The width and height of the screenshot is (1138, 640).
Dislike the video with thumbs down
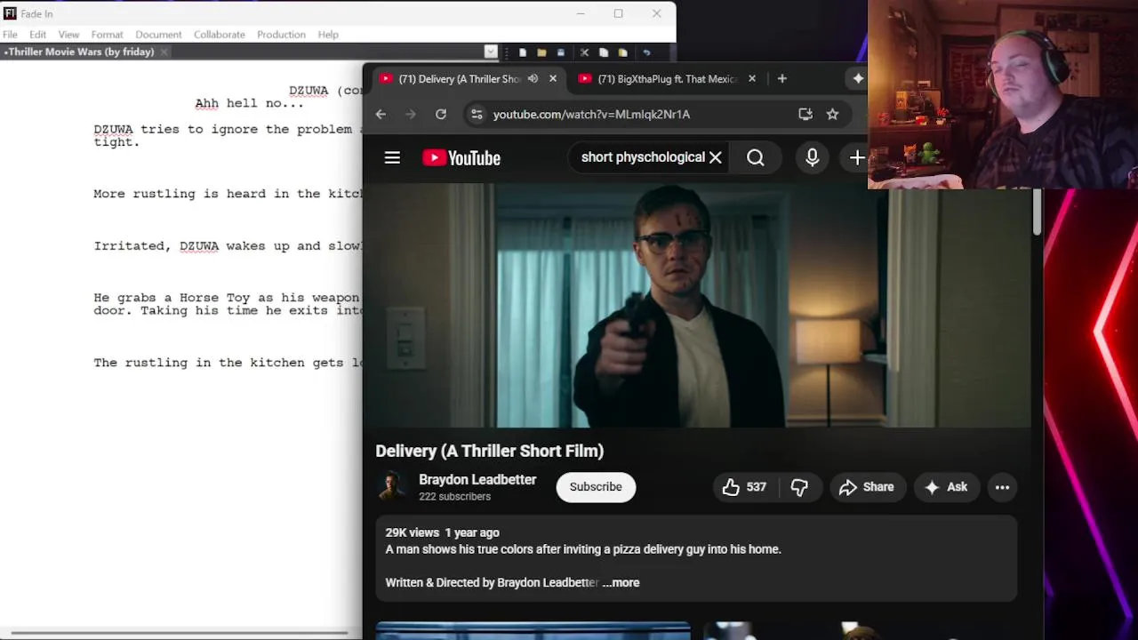point(799,487)
